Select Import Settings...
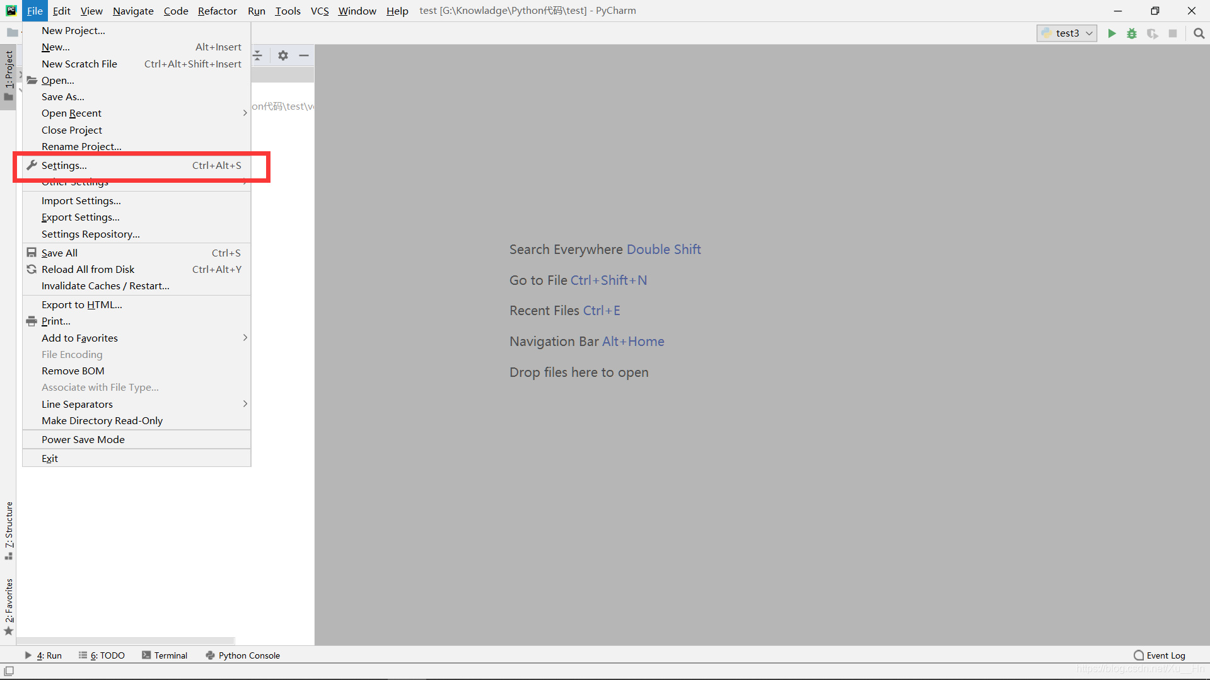 136,201
